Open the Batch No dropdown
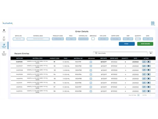The image size is (158, 119). [x=19, y=39]
